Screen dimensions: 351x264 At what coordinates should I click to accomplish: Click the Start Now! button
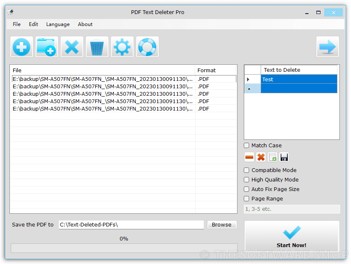(292, 236)
